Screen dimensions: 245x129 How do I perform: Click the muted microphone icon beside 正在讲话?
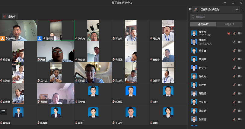pyautogui.click(x=196, y=10)
